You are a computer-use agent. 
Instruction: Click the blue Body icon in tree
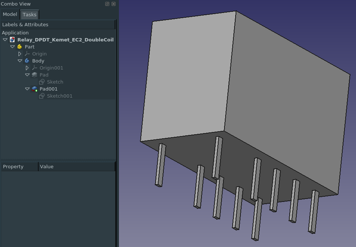coord(27,61)
